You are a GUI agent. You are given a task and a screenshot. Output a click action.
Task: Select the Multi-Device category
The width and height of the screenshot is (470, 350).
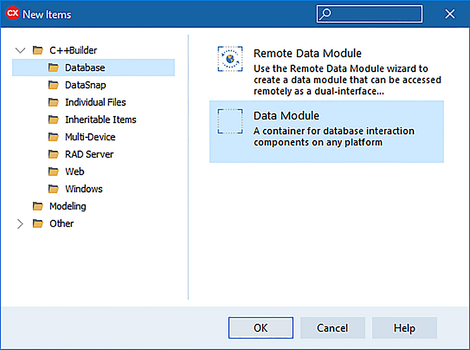point(90,137)
